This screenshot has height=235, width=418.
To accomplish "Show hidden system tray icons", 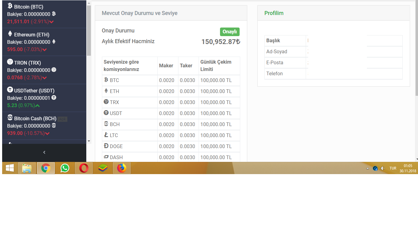I will click(x=368, y=168).
